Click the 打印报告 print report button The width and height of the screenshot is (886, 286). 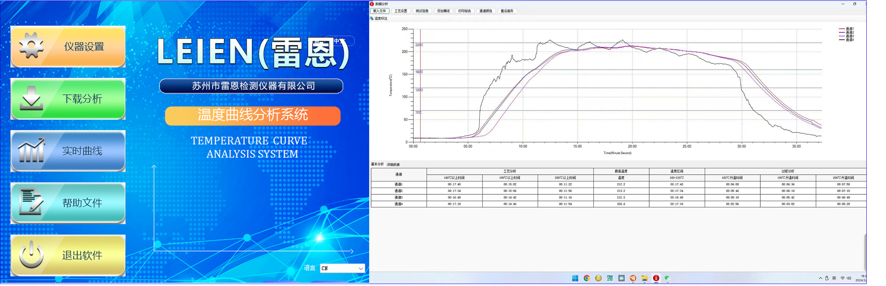click(465, 11)
